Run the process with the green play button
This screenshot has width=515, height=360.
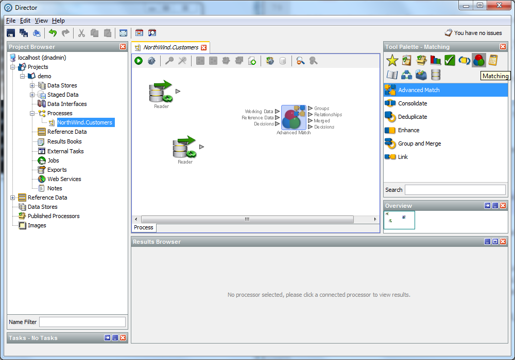click(x=138, y=61)
